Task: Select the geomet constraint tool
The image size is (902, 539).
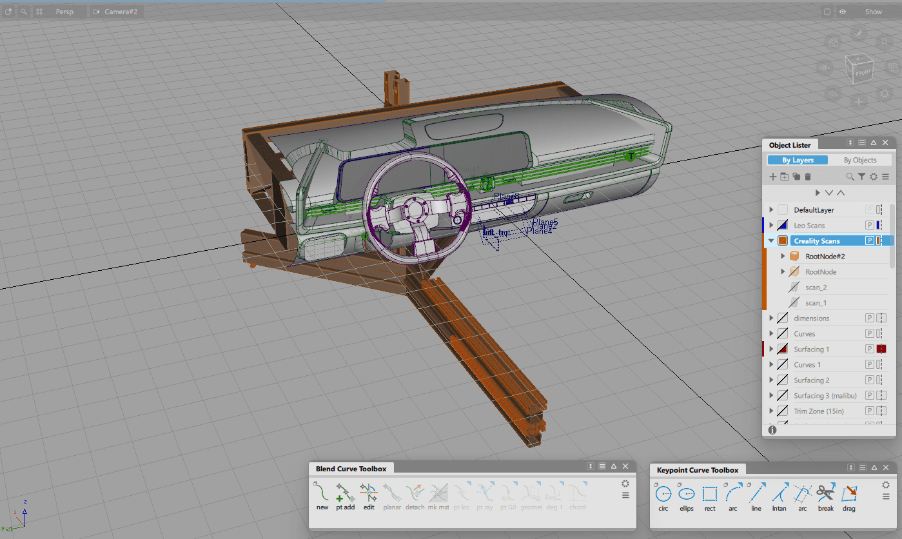Action: [x=531, y=495]
